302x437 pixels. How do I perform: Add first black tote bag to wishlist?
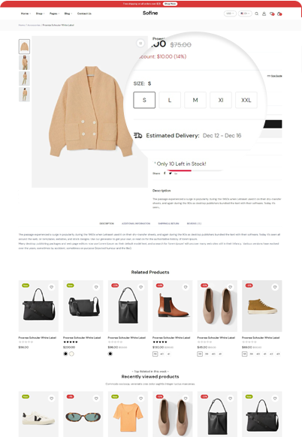(52, 287)
